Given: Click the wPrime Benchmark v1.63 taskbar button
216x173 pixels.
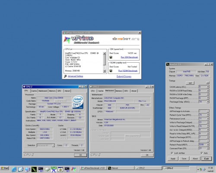Looking at the screenshot, I should (93, 168).
